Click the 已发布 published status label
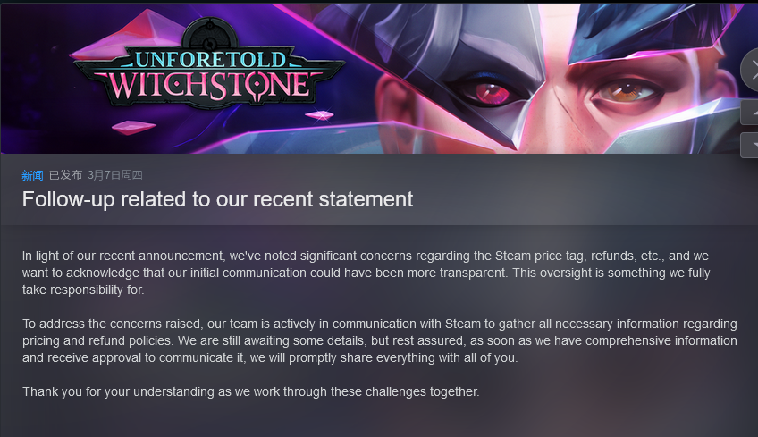Image resolution: width=758 pixels, height=437 pixels. 65,175
